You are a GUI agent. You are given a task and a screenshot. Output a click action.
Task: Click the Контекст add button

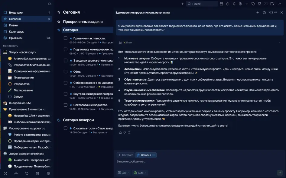pyautogui.click(x=125, y=155)
